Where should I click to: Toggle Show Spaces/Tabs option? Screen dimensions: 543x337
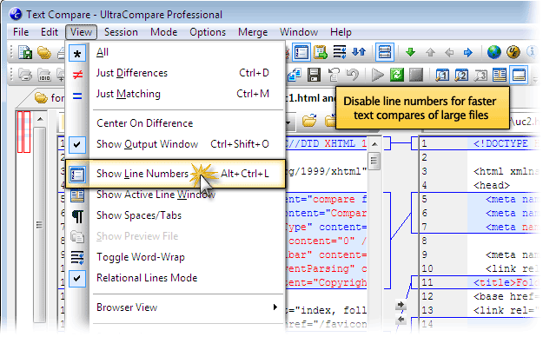(175, 215)
